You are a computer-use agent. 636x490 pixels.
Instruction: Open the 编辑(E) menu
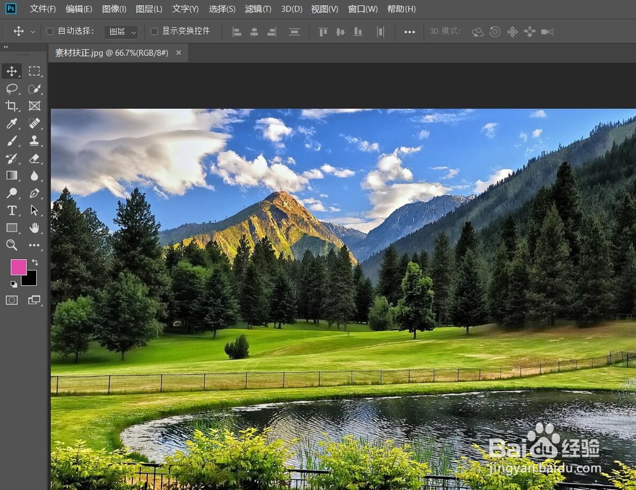[79, 9]
